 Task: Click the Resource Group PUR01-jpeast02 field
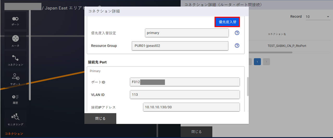[180, 46]
